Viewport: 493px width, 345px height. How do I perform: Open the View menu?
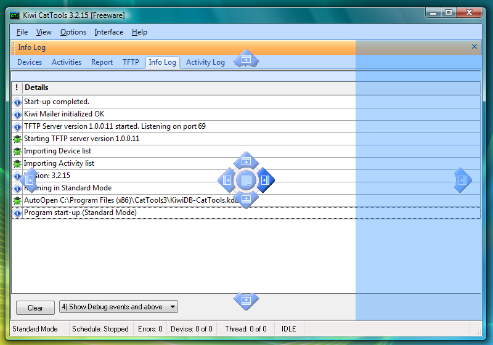click(x=44, y=32)
